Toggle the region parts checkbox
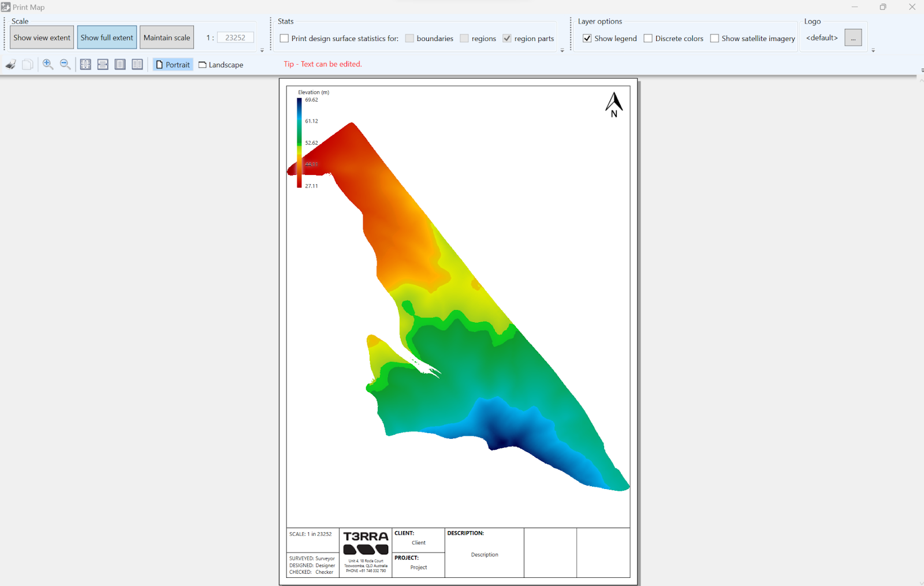This screenshot has width=924, height=586. (507, 39)
